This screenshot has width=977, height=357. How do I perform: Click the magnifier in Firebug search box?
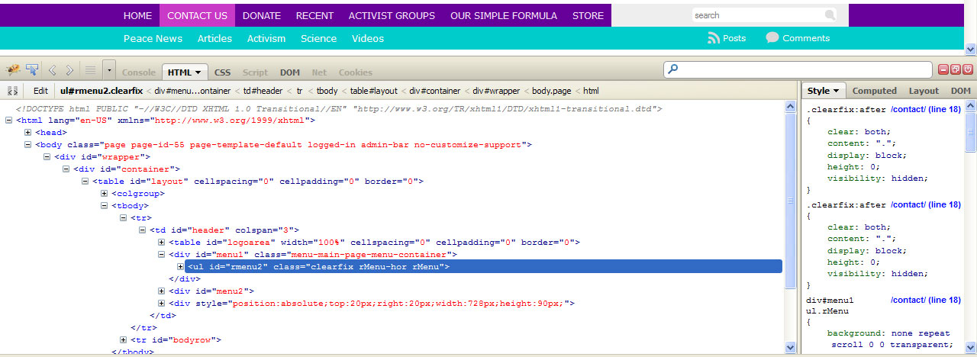pyautogui.click(x=673, y=70)
